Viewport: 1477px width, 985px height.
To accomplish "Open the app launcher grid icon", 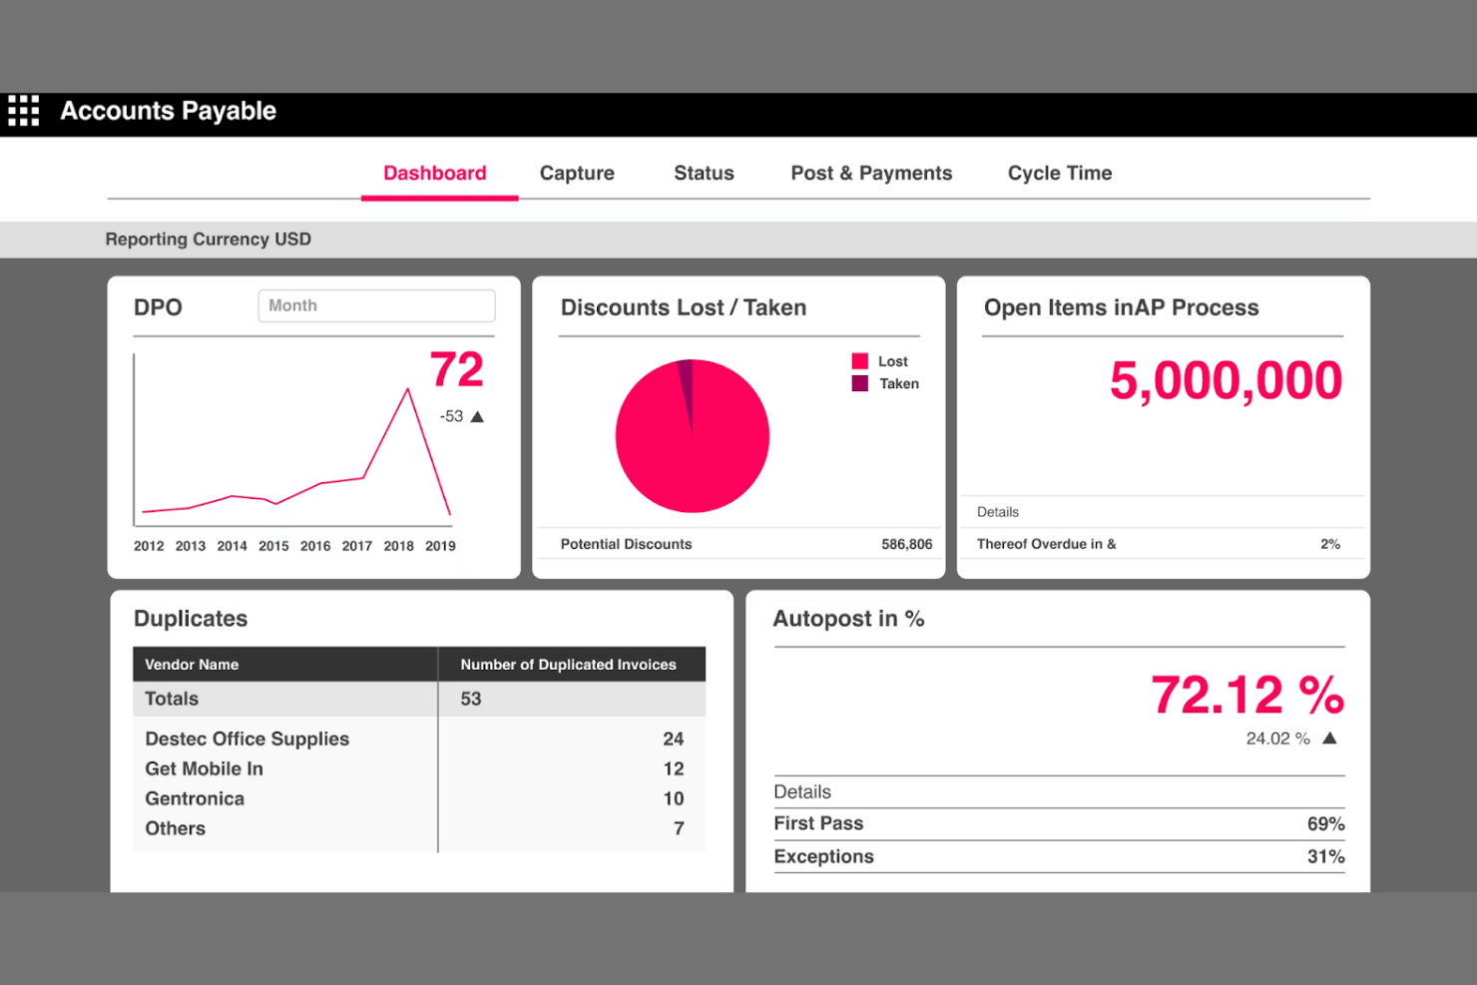I will coord(23,111).
